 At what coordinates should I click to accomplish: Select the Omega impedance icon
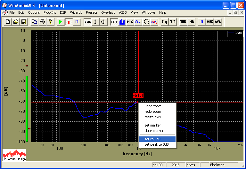[x=146, y=22]
